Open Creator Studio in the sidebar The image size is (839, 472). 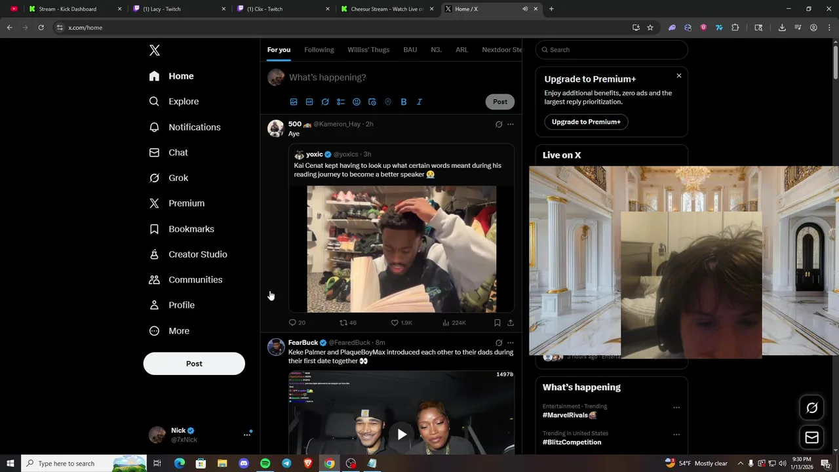tap(188, 254)
